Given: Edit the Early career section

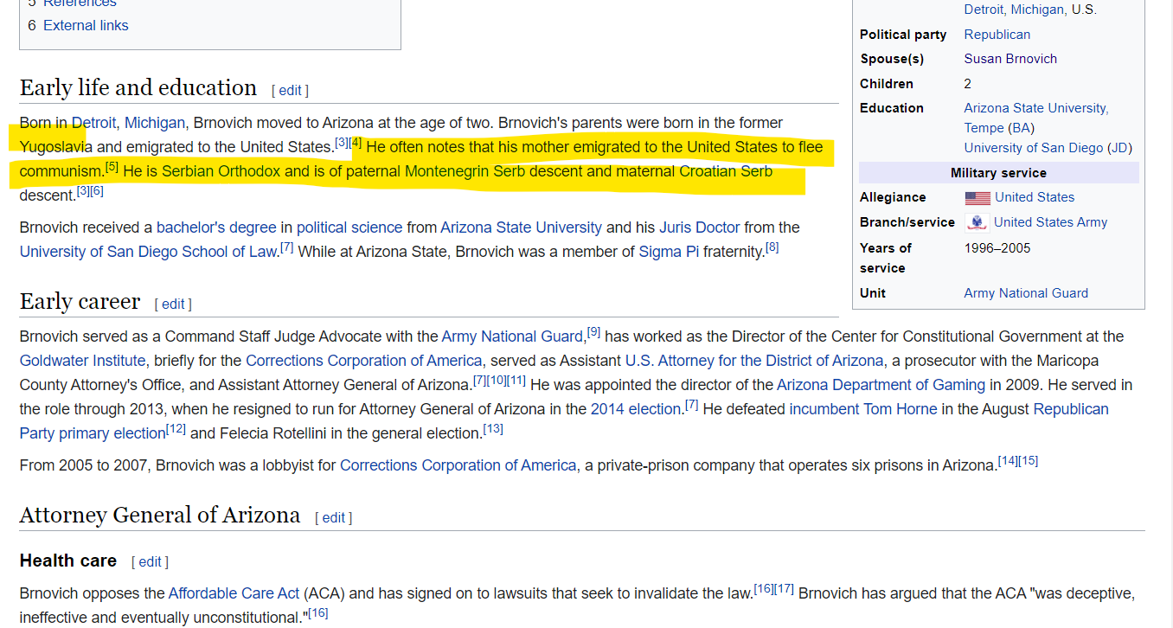Looking at the screenshot, I should pos(173,304).
